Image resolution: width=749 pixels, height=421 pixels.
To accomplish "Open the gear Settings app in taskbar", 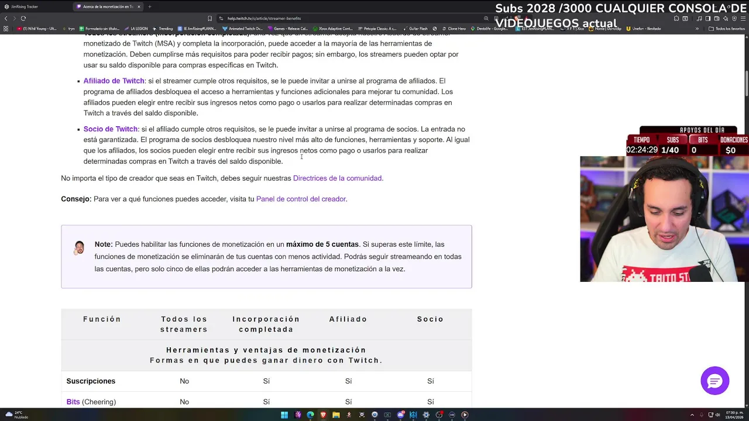I will [x=426, y=415].
